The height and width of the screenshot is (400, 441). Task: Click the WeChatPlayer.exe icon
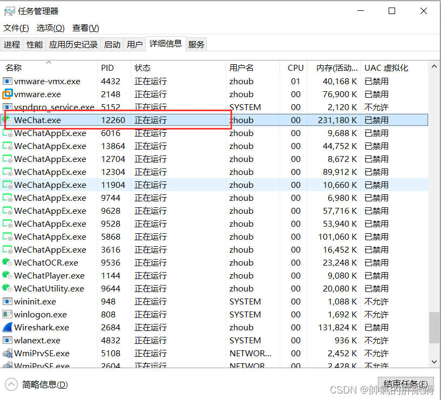[8, 275]
